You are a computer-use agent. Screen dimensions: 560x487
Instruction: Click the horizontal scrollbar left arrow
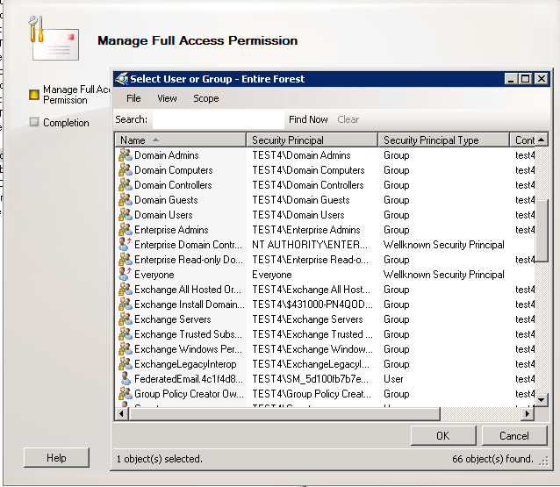(x=122, y=414)
